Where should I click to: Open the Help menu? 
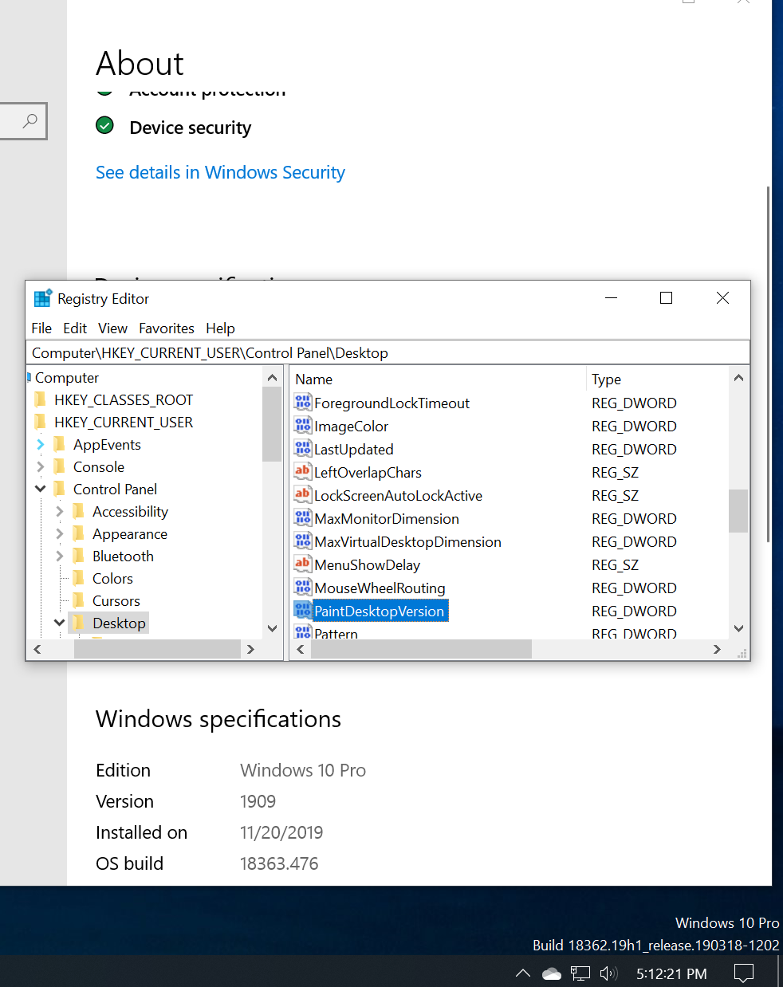tap(220, 328)
